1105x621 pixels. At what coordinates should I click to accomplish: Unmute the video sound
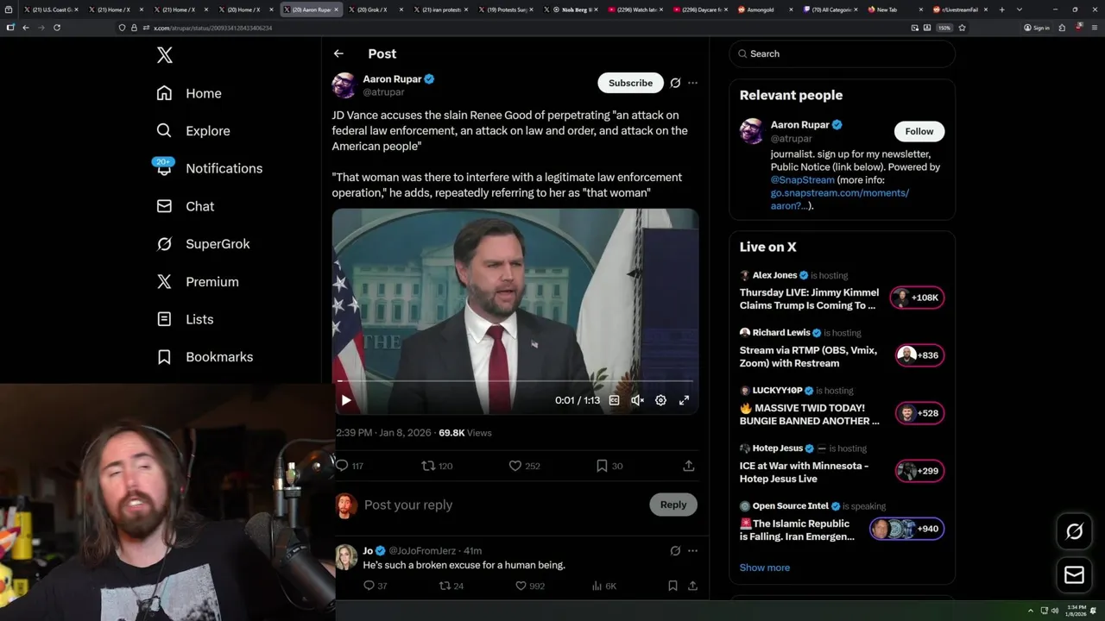(x=637, y=400)
